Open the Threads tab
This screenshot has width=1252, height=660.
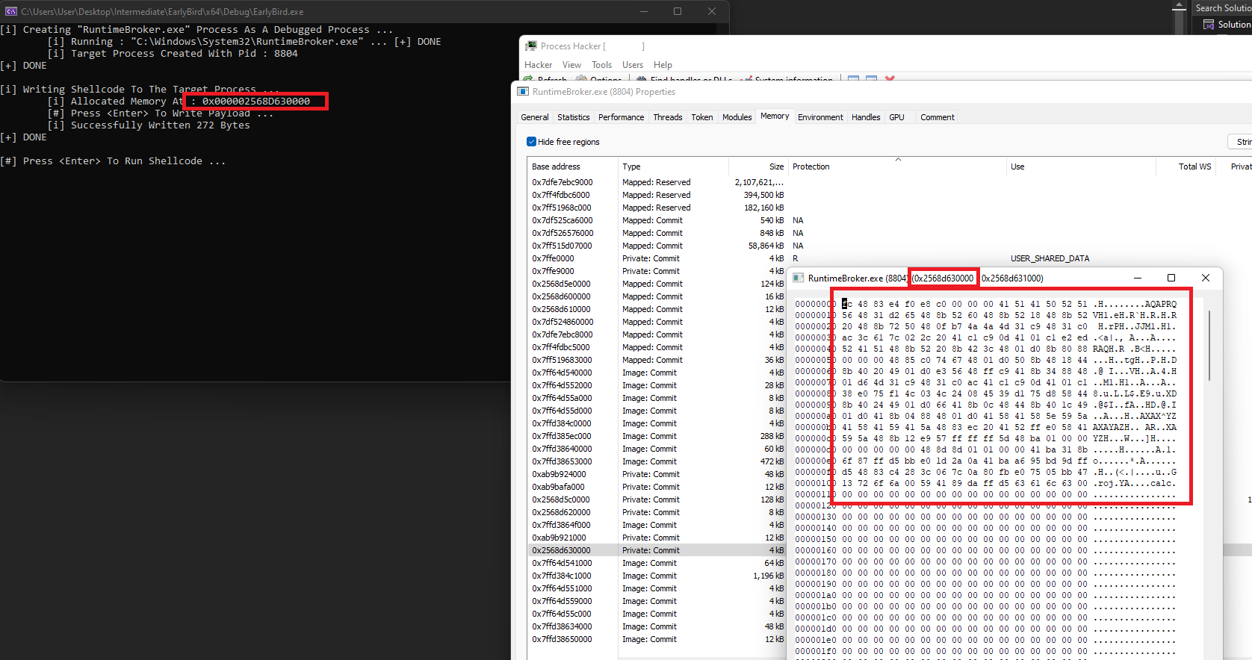[668, 117]
